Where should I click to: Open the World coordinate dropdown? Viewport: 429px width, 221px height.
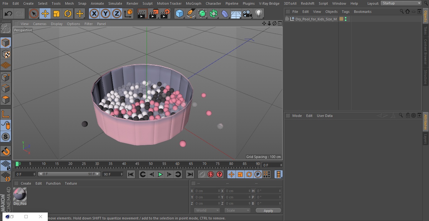point(207,210)
